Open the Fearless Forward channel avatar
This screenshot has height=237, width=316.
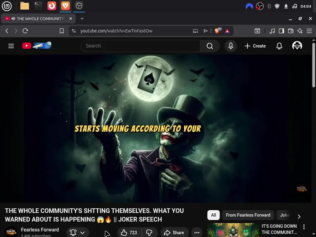tap(11, 232)
